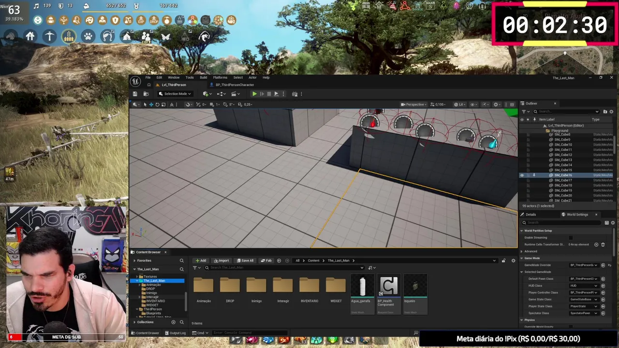This screenshot has width=619, height=348.
Task: Expand the Favorites section in Content Browser
Action: click(134, 261)
